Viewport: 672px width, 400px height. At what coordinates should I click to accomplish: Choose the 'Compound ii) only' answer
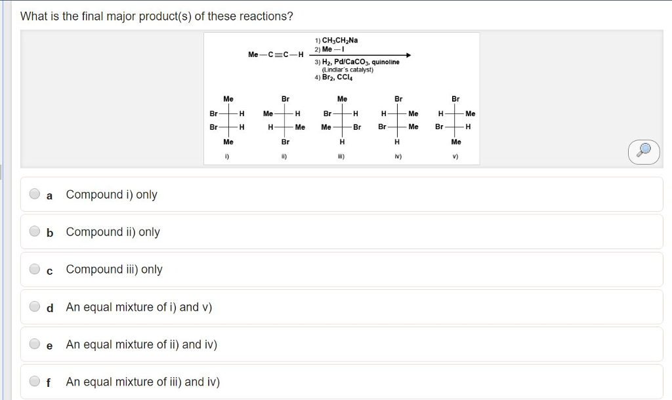114,231
